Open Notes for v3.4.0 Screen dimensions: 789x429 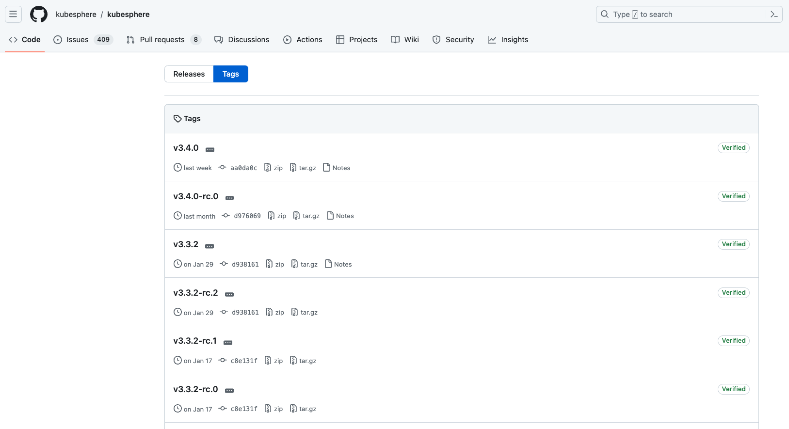[x=337, y=168]
